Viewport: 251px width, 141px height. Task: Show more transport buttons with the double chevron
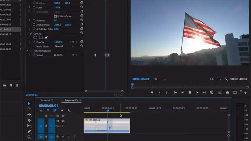point(241,91)
